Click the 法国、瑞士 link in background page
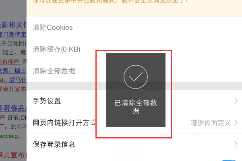The image size is (242, 161). (x=13, y=71)
